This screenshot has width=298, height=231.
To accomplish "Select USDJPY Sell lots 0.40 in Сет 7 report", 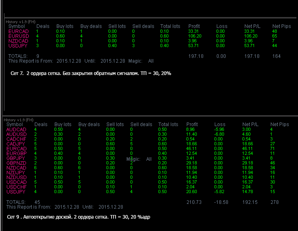I will (112, 45).
